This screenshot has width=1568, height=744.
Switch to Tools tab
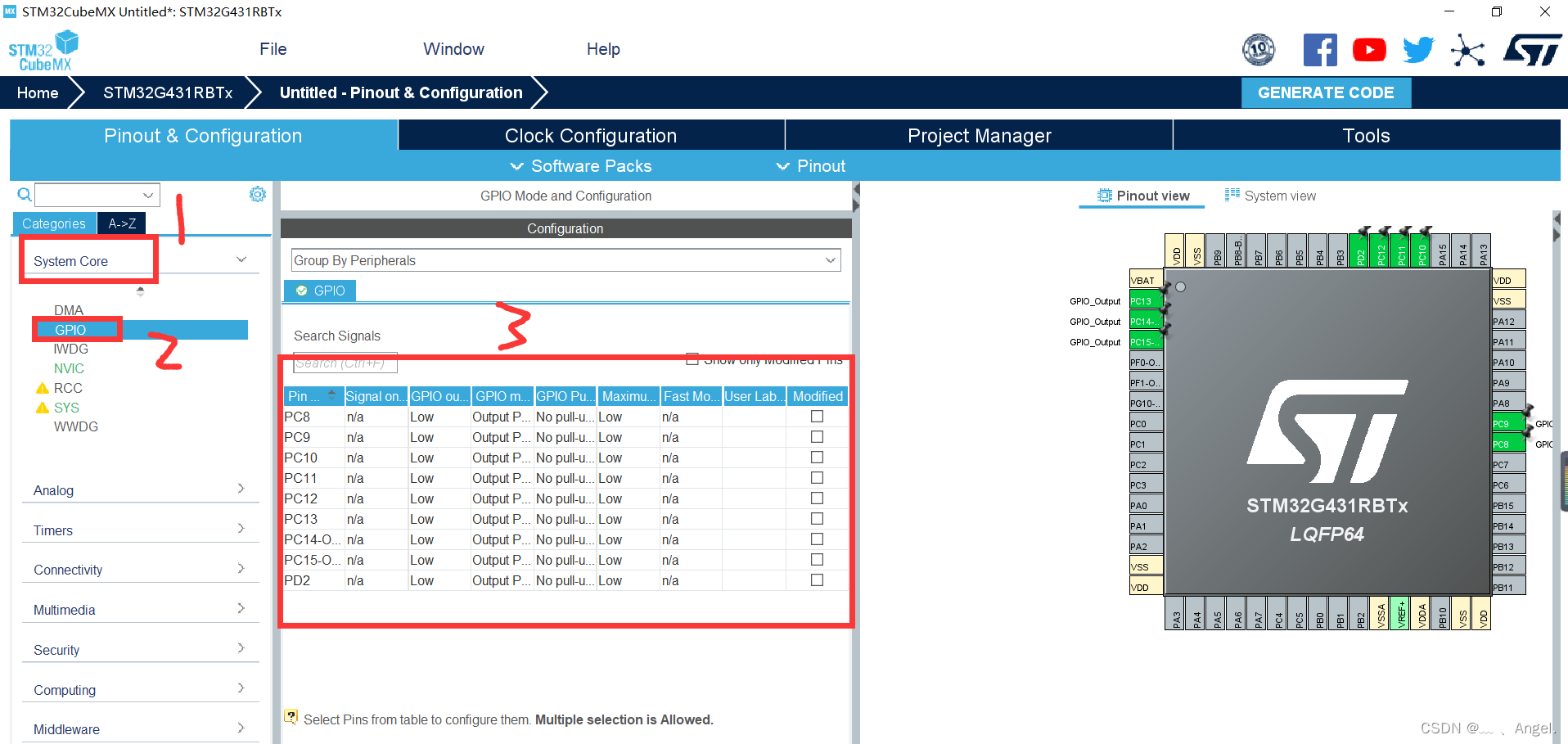(x=1367, y=135)
